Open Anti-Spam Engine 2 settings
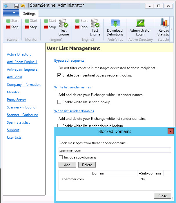 point(22,70)
